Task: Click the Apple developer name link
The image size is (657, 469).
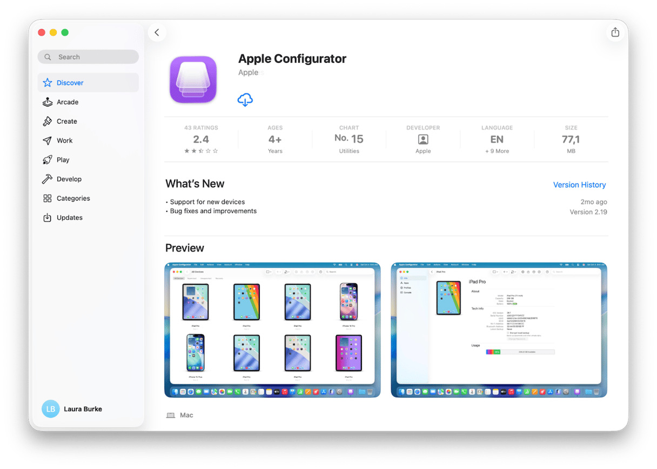Action: pos(249,72)
